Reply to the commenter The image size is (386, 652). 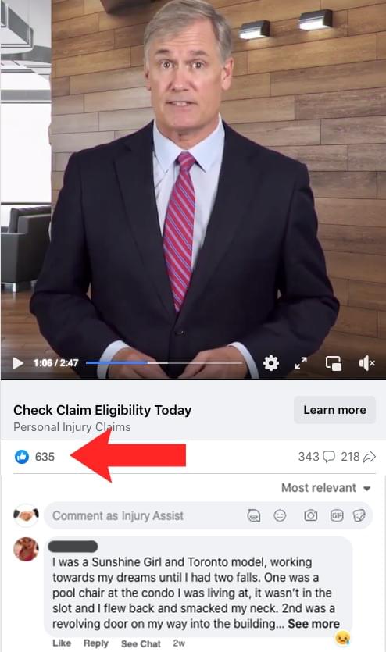tap(95, 643)
